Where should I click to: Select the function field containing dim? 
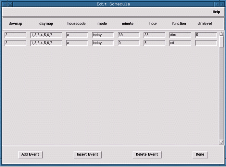tap(180, 35)
